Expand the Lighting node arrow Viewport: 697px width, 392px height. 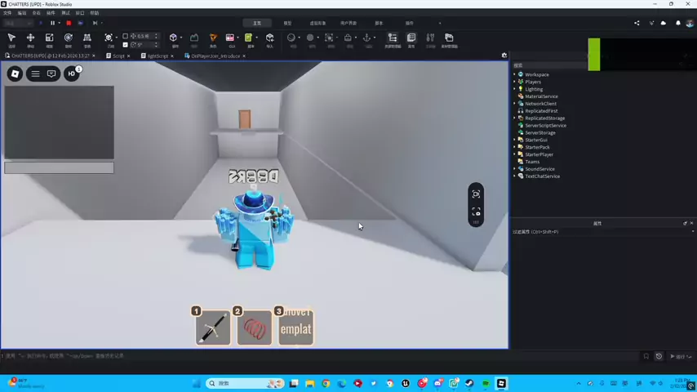pos(514,89)
